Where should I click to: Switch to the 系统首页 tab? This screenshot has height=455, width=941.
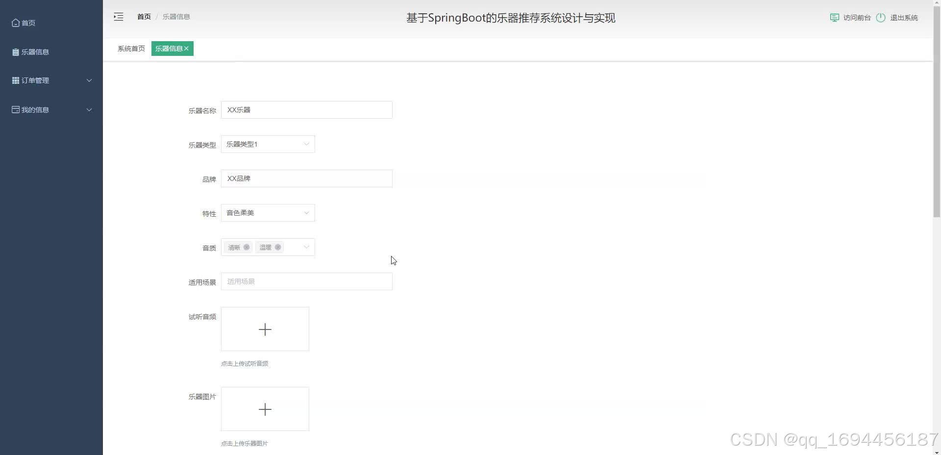click(x=131, y=49)
